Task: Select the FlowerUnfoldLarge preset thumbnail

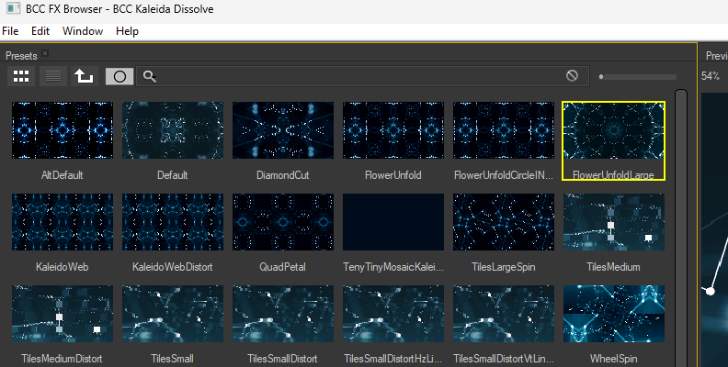Action: (614, 131)
